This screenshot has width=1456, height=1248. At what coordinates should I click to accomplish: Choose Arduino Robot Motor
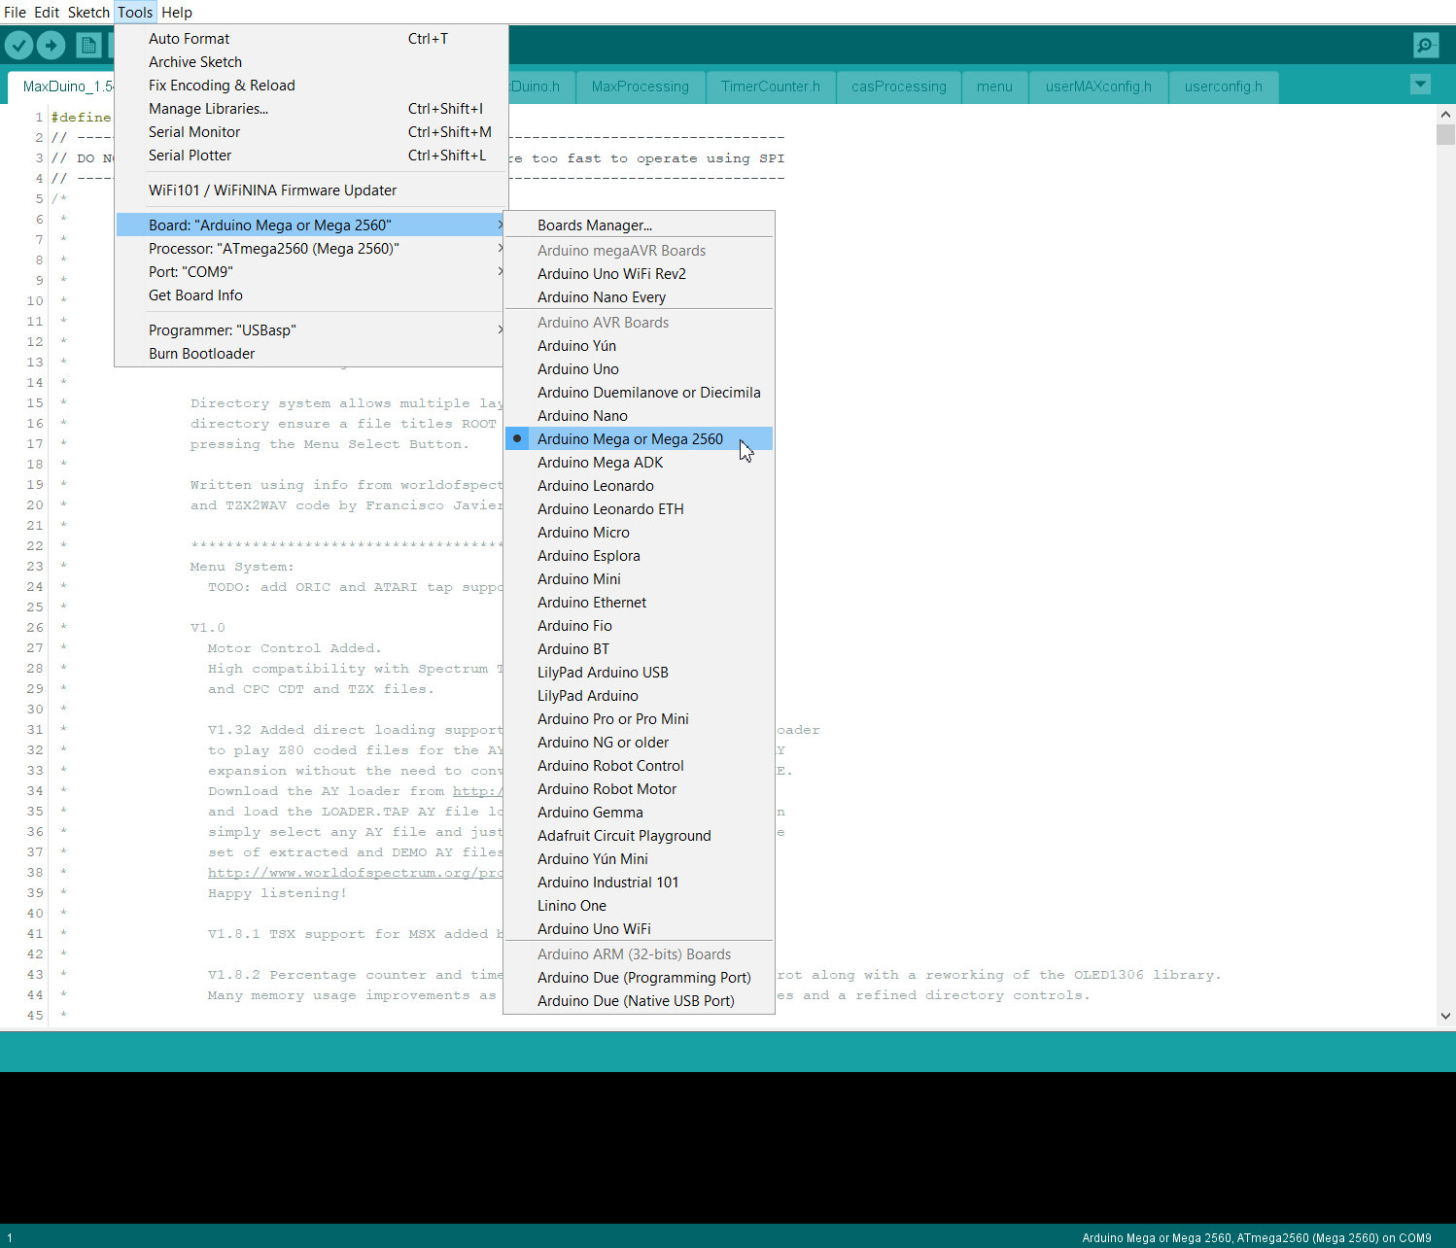coord(639,789)
